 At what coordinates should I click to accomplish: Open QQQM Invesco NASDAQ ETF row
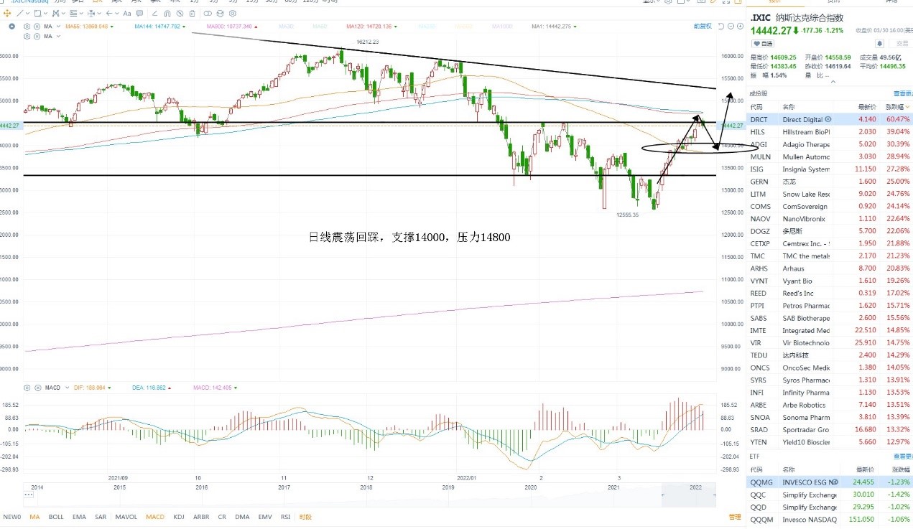[x=830, y=520]
